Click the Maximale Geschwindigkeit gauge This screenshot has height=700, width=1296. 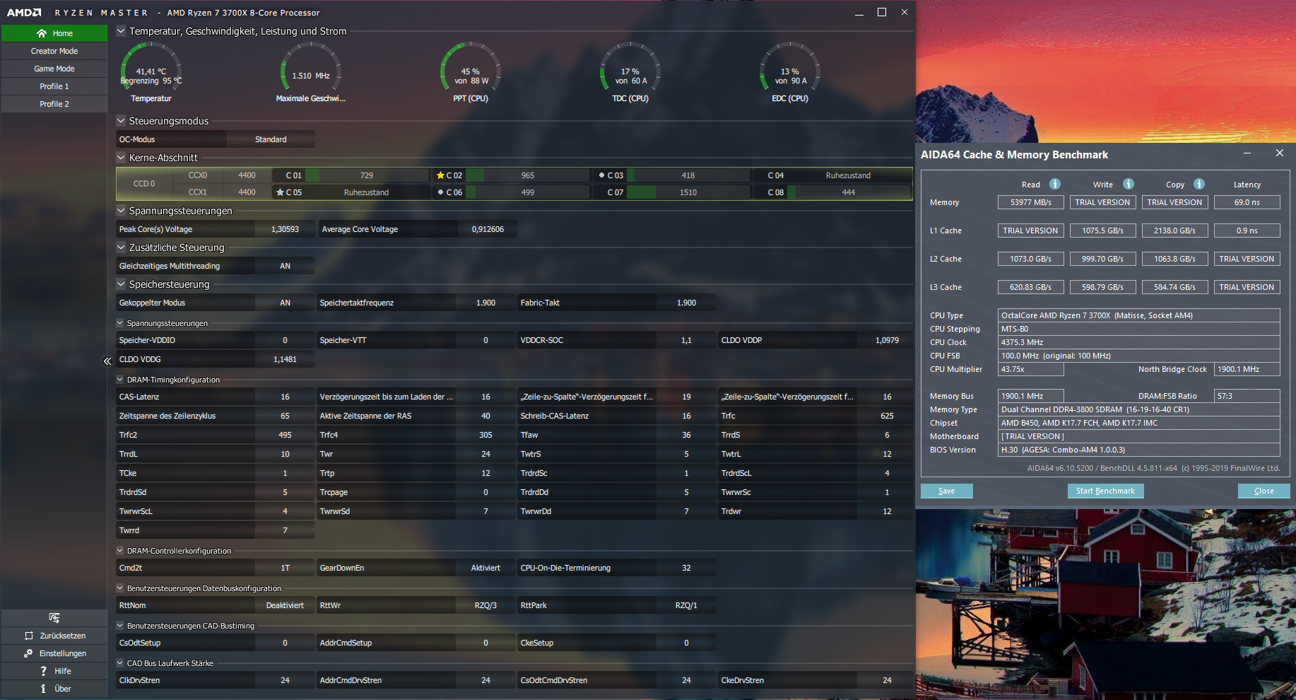click(x=311, y=69)
